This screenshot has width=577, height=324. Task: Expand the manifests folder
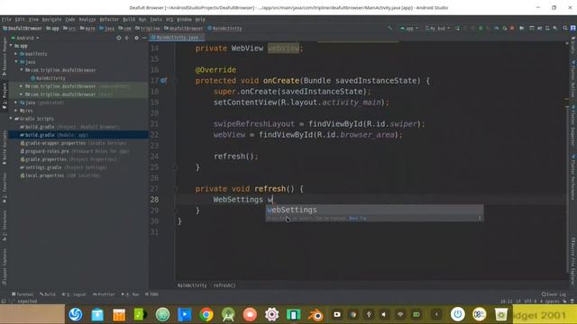(16, 54)
